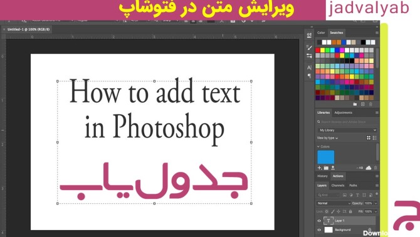The height and width of the screenshot is (237, 420).
Task: Open Libraries panel menu icon
Action: pos(377,113)
